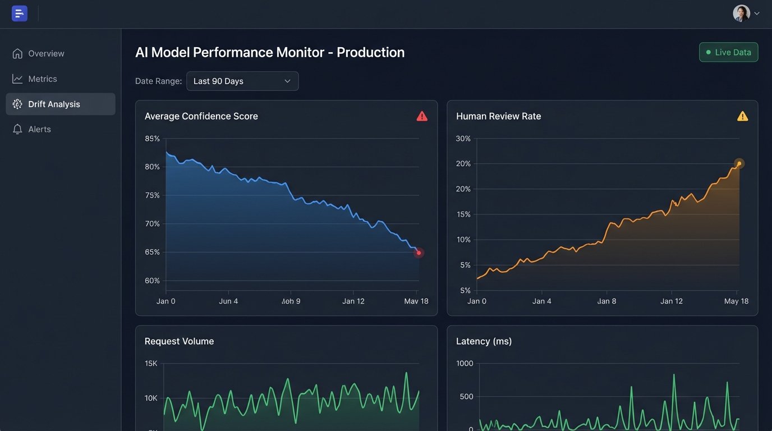The height and width of the screenshot is (431, 772).
Task: Click the Overview home icon
Action: [17, 53]
